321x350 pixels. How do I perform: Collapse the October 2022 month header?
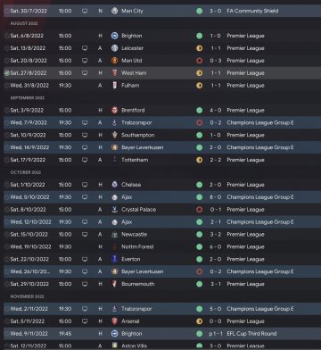coord(26,172)
